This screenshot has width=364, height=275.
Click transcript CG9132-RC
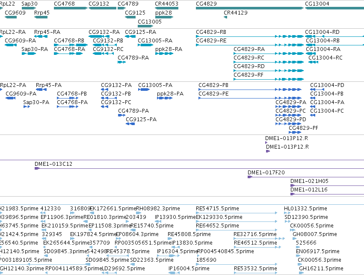(x=104, y=54)
